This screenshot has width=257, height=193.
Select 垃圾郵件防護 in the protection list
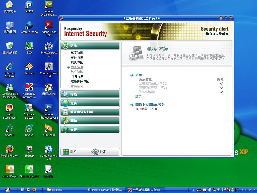click(x=80, y=81)
